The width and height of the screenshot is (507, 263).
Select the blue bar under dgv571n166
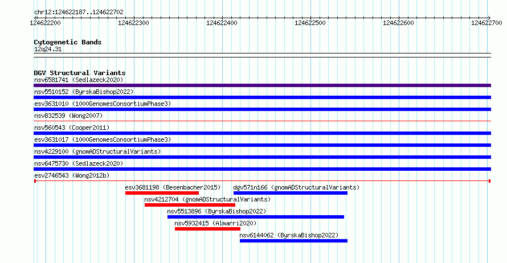pyautogui.click(x=291, y=193)
